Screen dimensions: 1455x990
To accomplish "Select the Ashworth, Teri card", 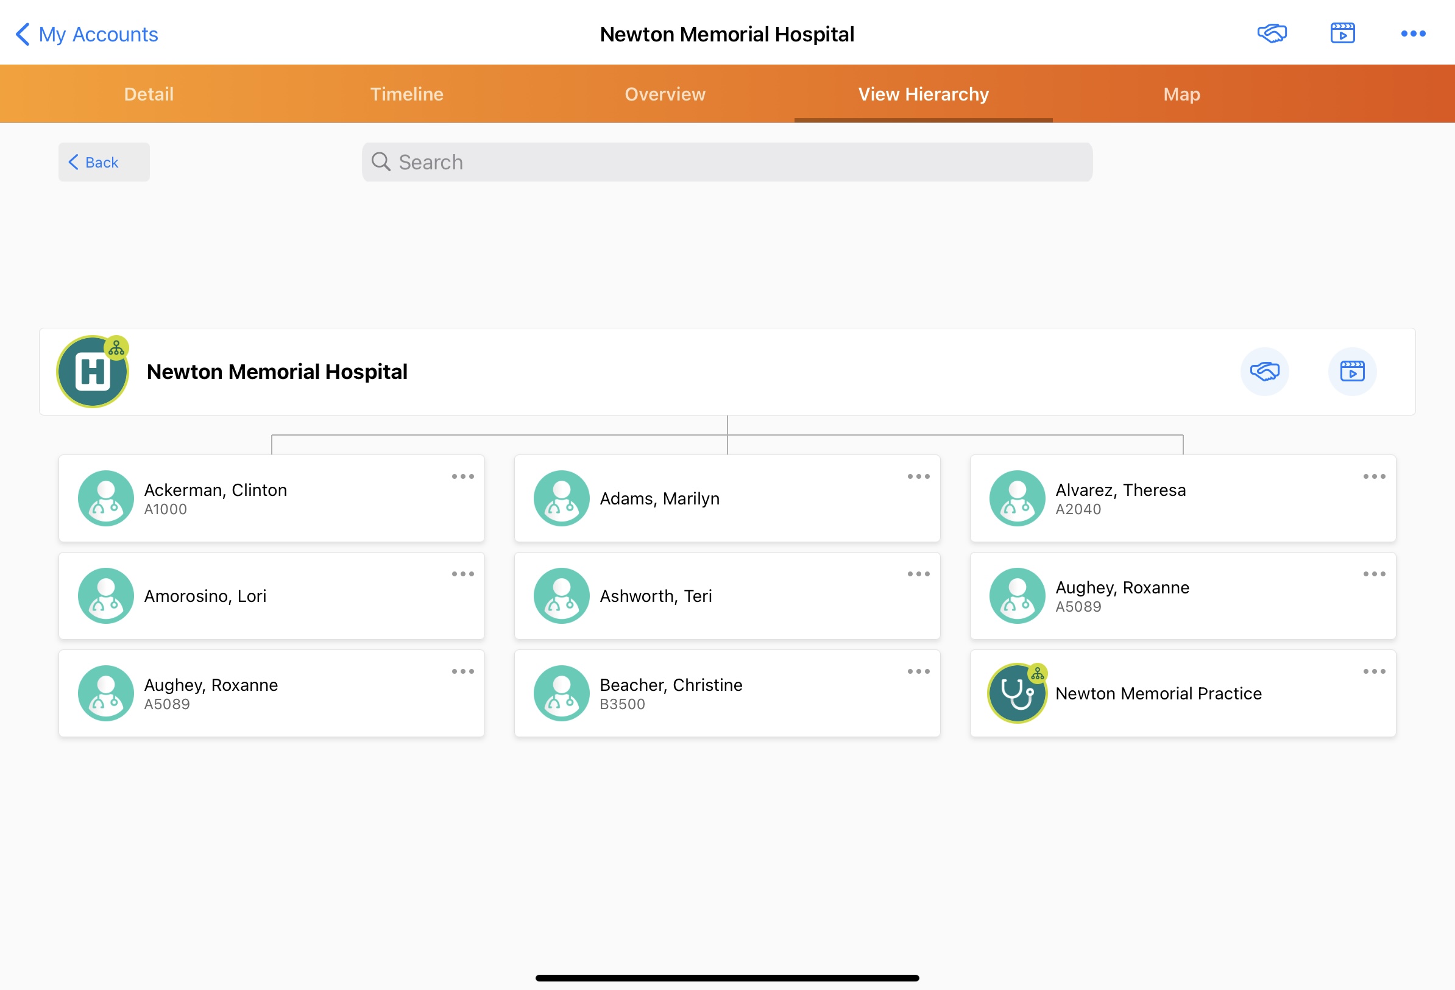I will [726, 595].
